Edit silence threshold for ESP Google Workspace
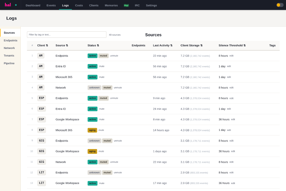This screenshot has height=191, width=286. (233, 119)
